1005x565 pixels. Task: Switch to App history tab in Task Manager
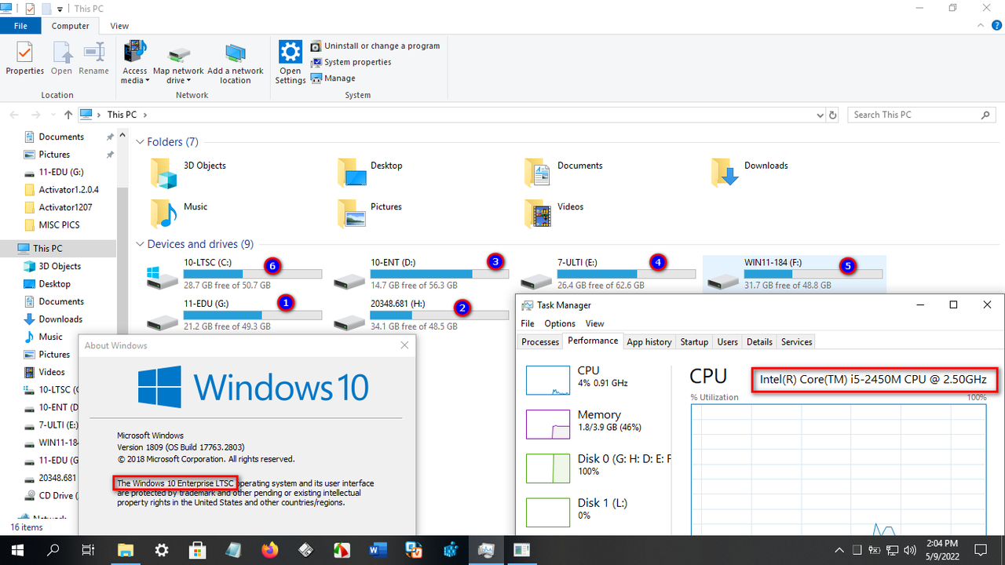[x=649, y=342]
